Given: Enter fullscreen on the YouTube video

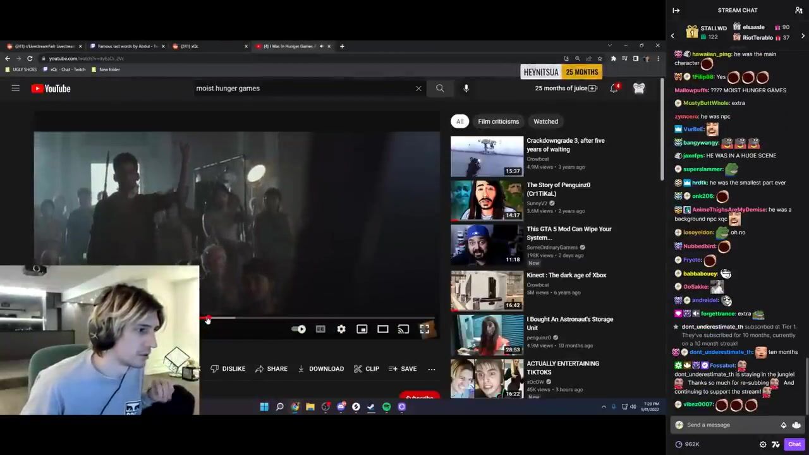Looking at the screenshot, I should (x=425, y=329).
